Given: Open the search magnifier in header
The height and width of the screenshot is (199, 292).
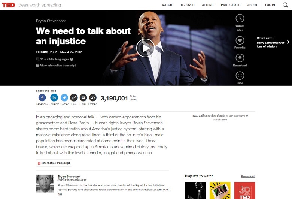Looking at the screenshot, I should (285, 5).
